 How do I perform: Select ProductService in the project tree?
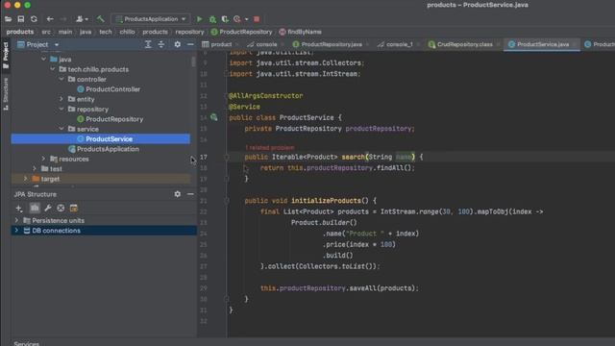[x=100, y=138]
